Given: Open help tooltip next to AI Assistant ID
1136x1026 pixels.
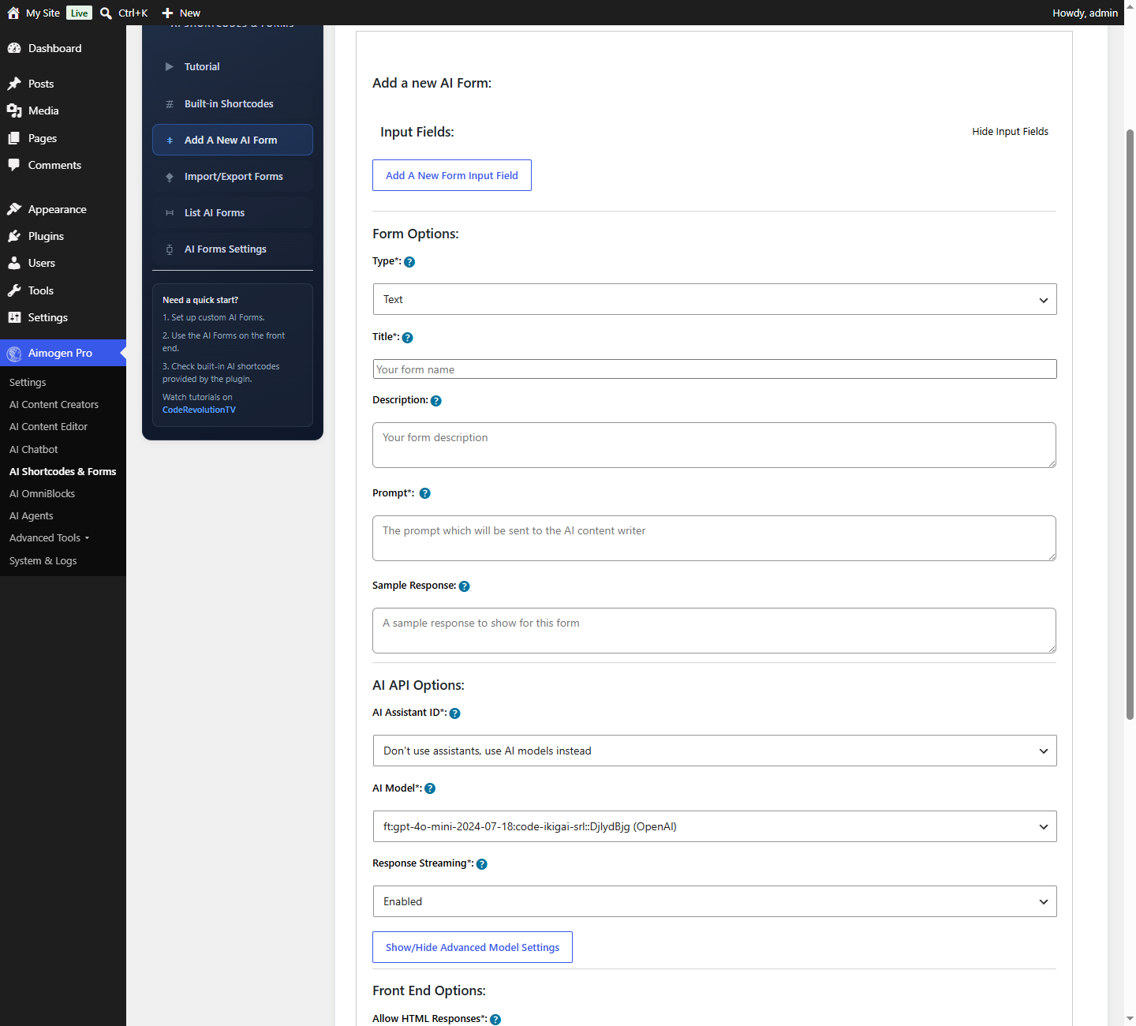Looking at the screenshot, I should coord(454,713).
